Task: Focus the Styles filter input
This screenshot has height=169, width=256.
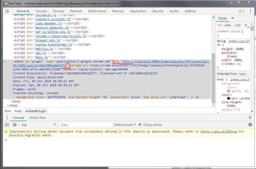Action: (220, 25)
